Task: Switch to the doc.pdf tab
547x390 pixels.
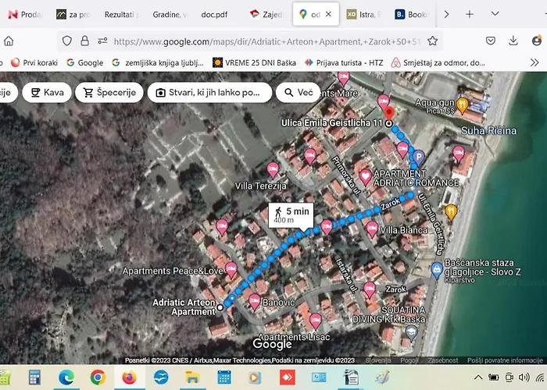Action: [215, 14]
